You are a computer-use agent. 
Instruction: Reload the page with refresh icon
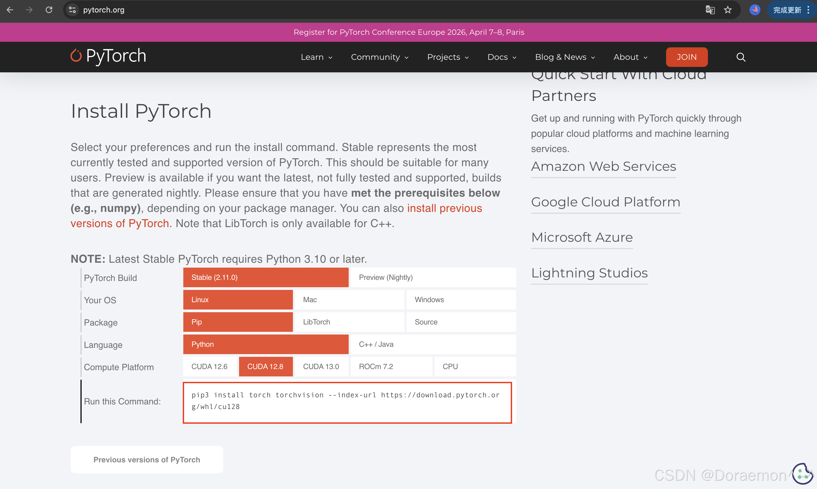click(49, 10)
